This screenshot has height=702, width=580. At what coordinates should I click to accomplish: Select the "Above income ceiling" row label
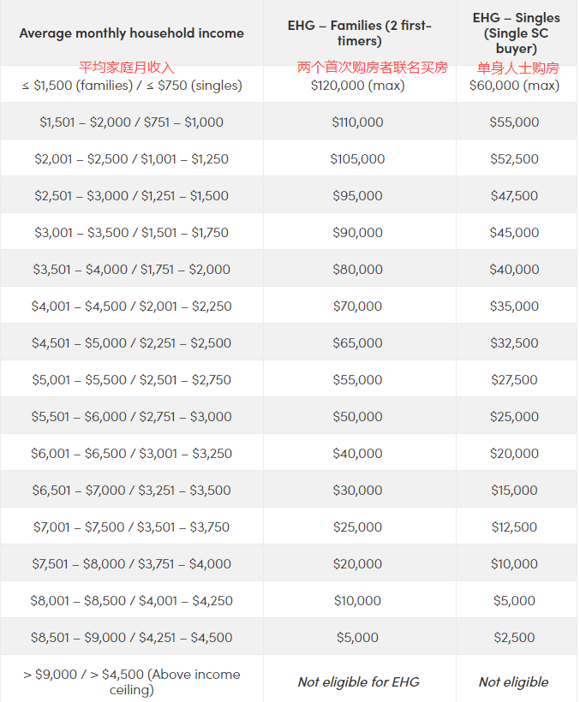131,681
